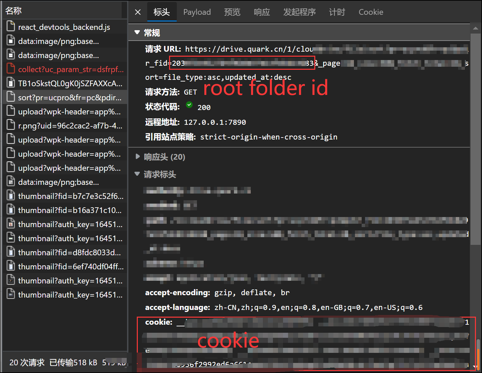
Task: Click the document icon beside first upload?wpk-header request
Action: pyautogui.click(x=10, y=111)
